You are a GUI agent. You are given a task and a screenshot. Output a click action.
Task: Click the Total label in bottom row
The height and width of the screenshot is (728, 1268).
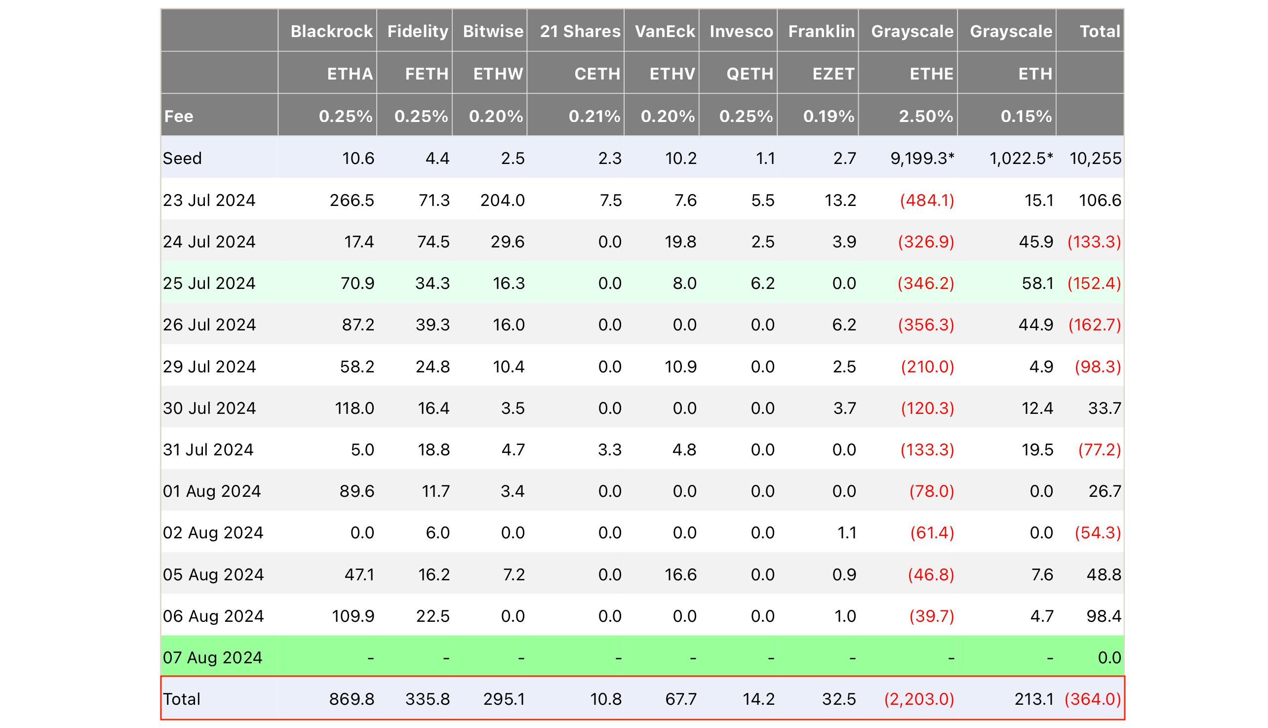181,698
